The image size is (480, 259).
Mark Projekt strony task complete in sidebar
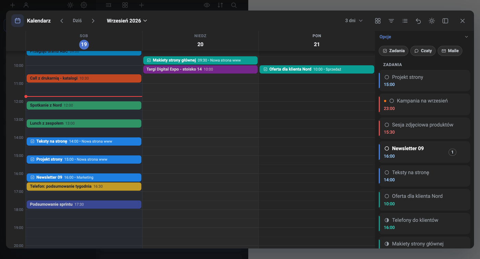click(x=387, y=77)
